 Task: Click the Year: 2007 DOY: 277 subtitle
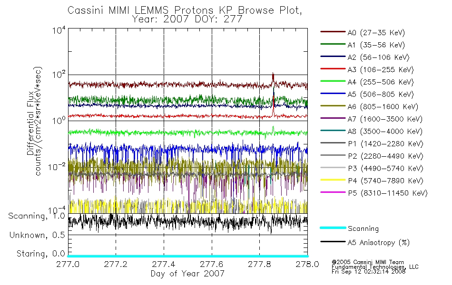pos(187,19)
